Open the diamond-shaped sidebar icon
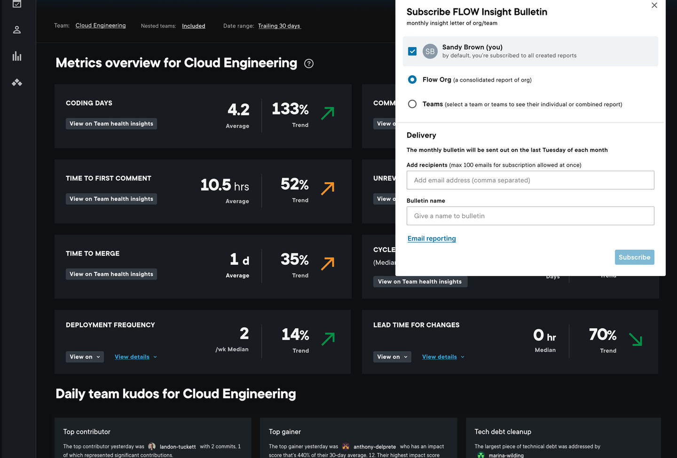 click(x=17, y=83)
